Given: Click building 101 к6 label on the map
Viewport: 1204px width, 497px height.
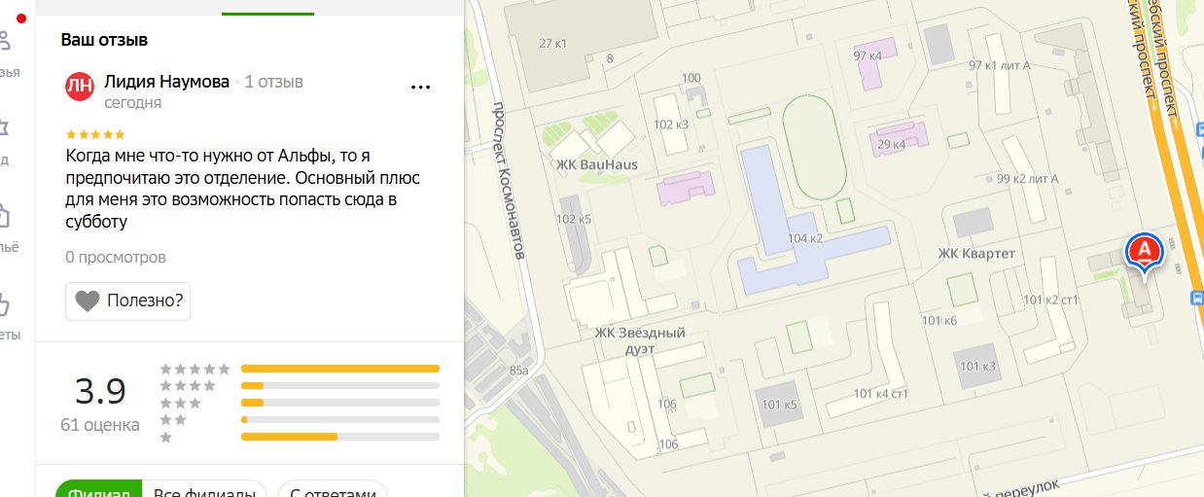Looking at the screenshot, I should pos(938,320).
